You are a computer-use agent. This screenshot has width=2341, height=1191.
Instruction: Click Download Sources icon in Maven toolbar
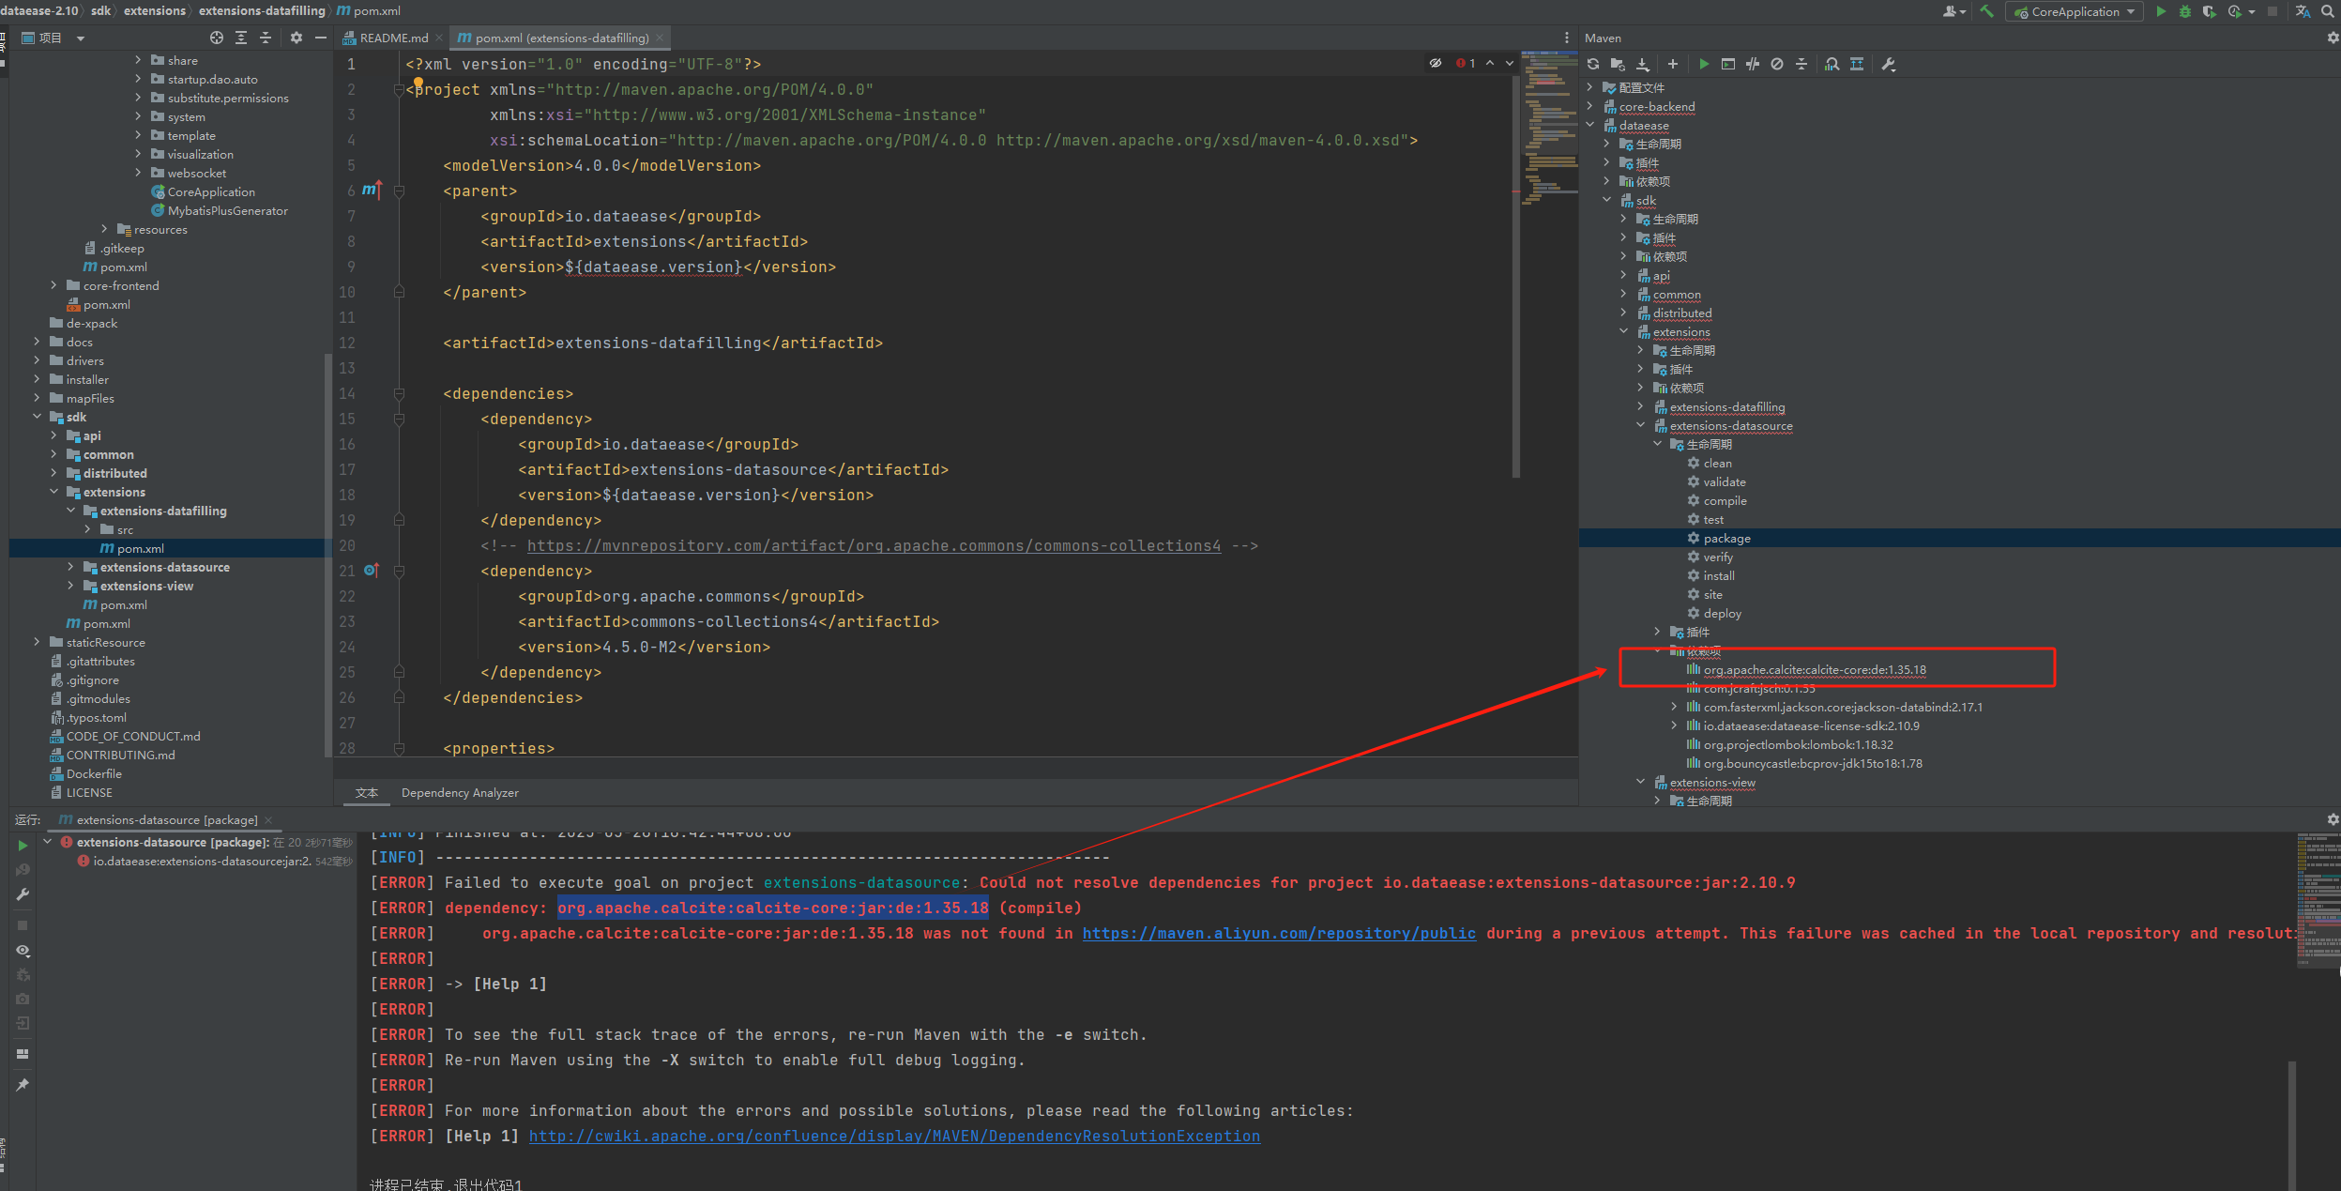tap(1642, 64)
